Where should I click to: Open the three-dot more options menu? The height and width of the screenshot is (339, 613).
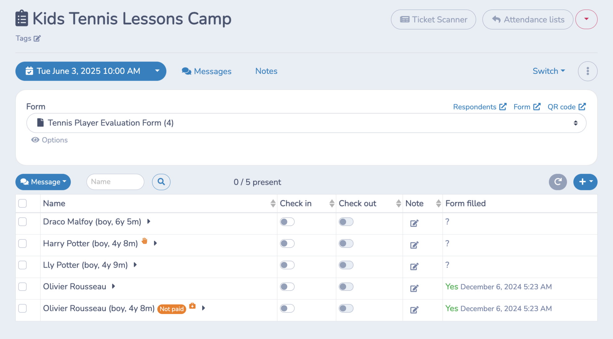[587, 71]
